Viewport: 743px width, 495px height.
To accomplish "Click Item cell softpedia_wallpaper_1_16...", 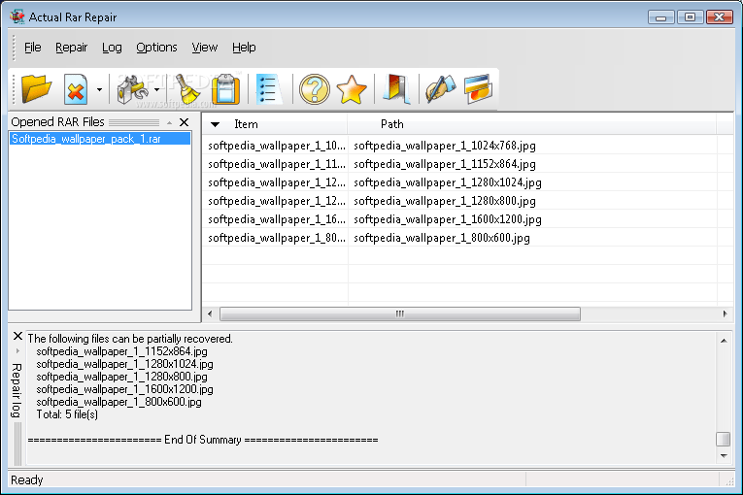I will (x=277, y=219).
